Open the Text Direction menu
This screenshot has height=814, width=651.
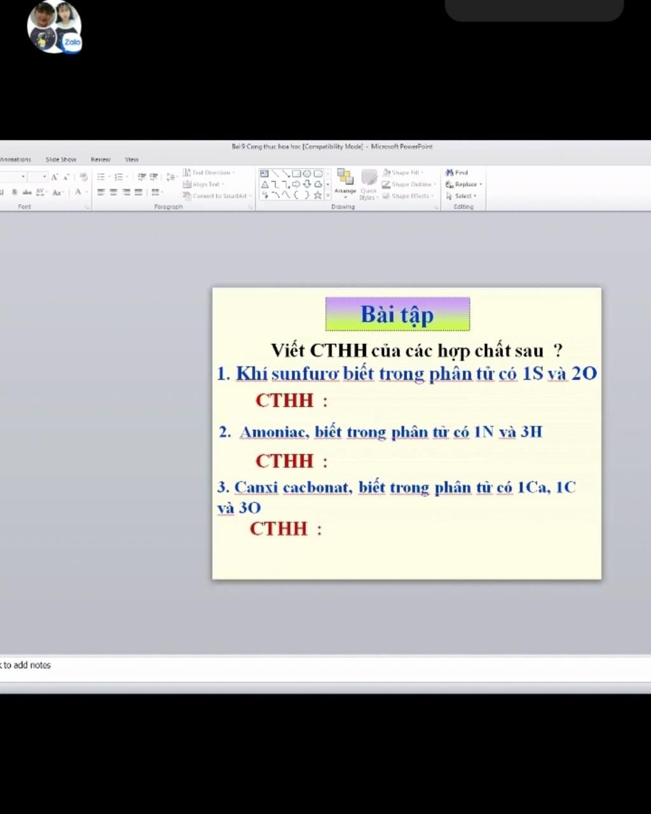209,172
